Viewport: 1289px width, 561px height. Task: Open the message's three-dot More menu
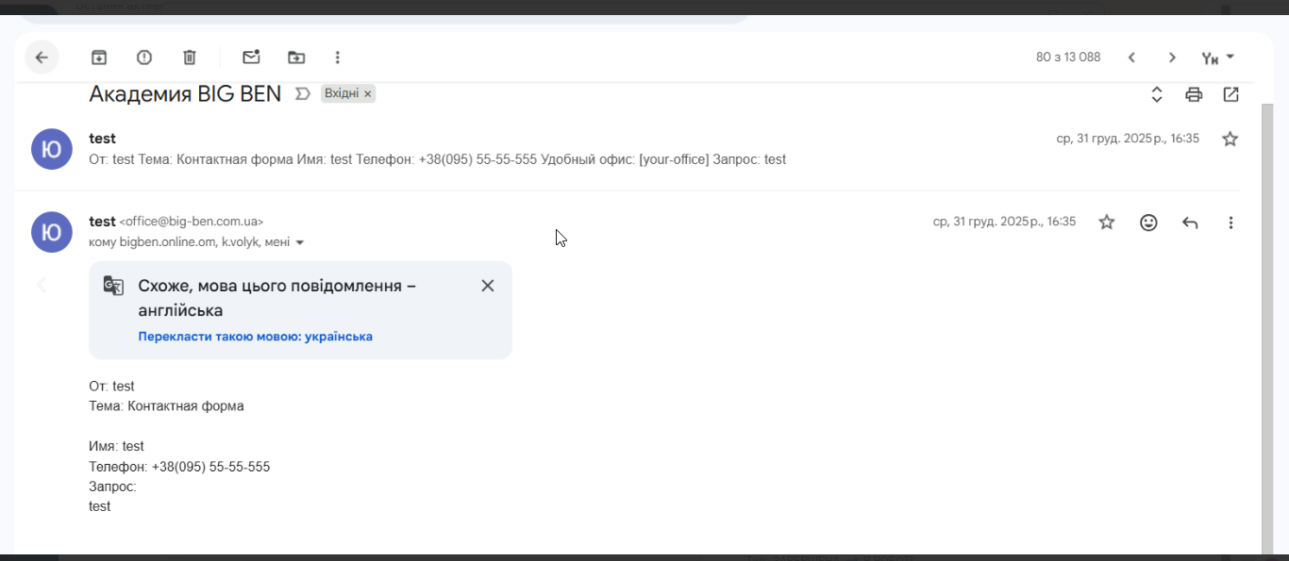pos(1230,223)
